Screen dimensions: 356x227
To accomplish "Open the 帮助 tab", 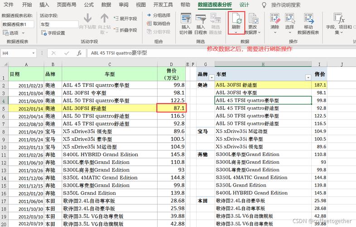I will tap(185, 5).
